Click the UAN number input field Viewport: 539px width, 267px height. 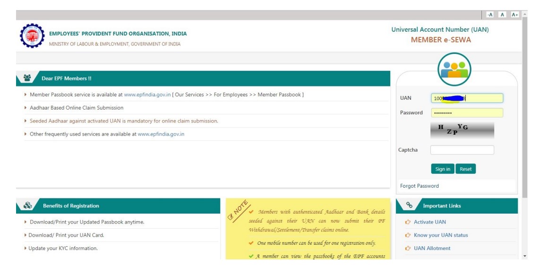coord(467,98)
